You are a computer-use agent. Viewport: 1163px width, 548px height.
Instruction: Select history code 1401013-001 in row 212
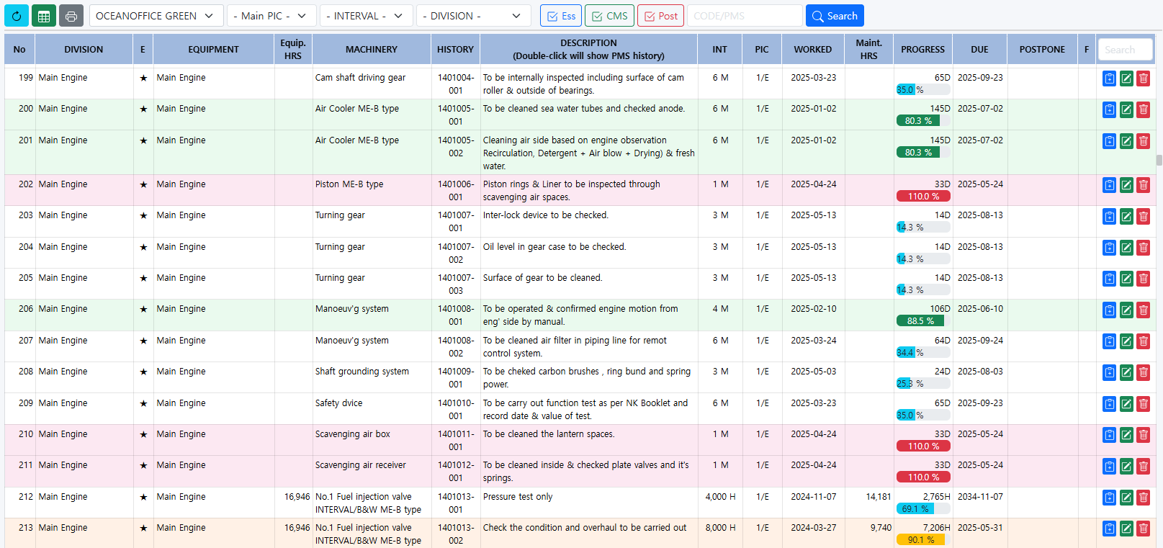click(x=455, y=503)
